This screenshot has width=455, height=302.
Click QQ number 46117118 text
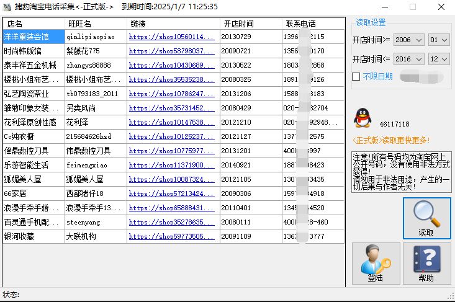394,124
